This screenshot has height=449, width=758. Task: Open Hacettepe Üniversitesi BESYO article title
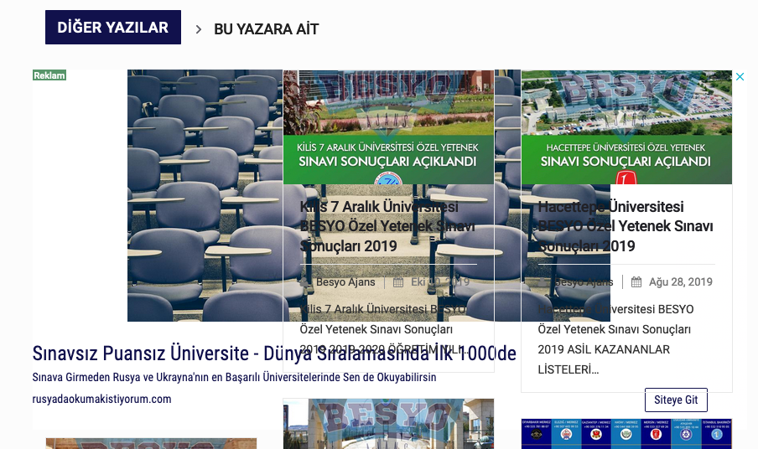[626, 226]
